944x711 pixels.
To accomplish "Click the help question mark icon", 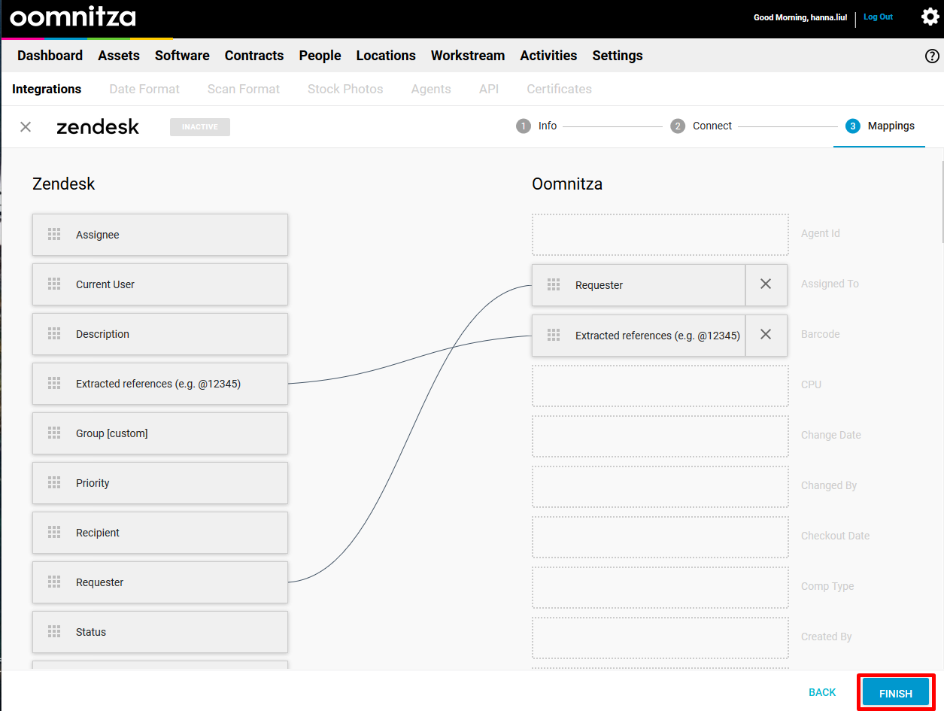I will pyautogui.click(x=931, y=56).
